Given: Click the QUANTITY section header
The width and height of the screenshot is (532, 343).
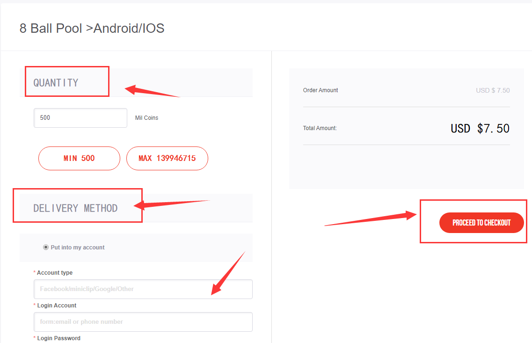Looking at the screenshot, I should point(56,83).
